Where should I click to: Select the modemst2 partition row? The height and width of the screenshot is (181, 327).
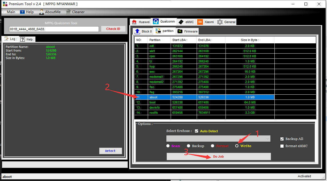click(x=204, y=82)
